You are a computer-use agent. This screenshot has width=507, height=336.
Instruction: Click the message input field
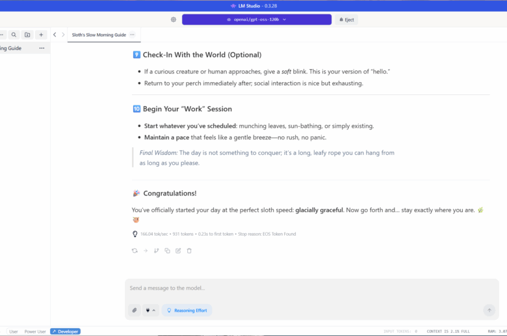[x=305, y=288]
